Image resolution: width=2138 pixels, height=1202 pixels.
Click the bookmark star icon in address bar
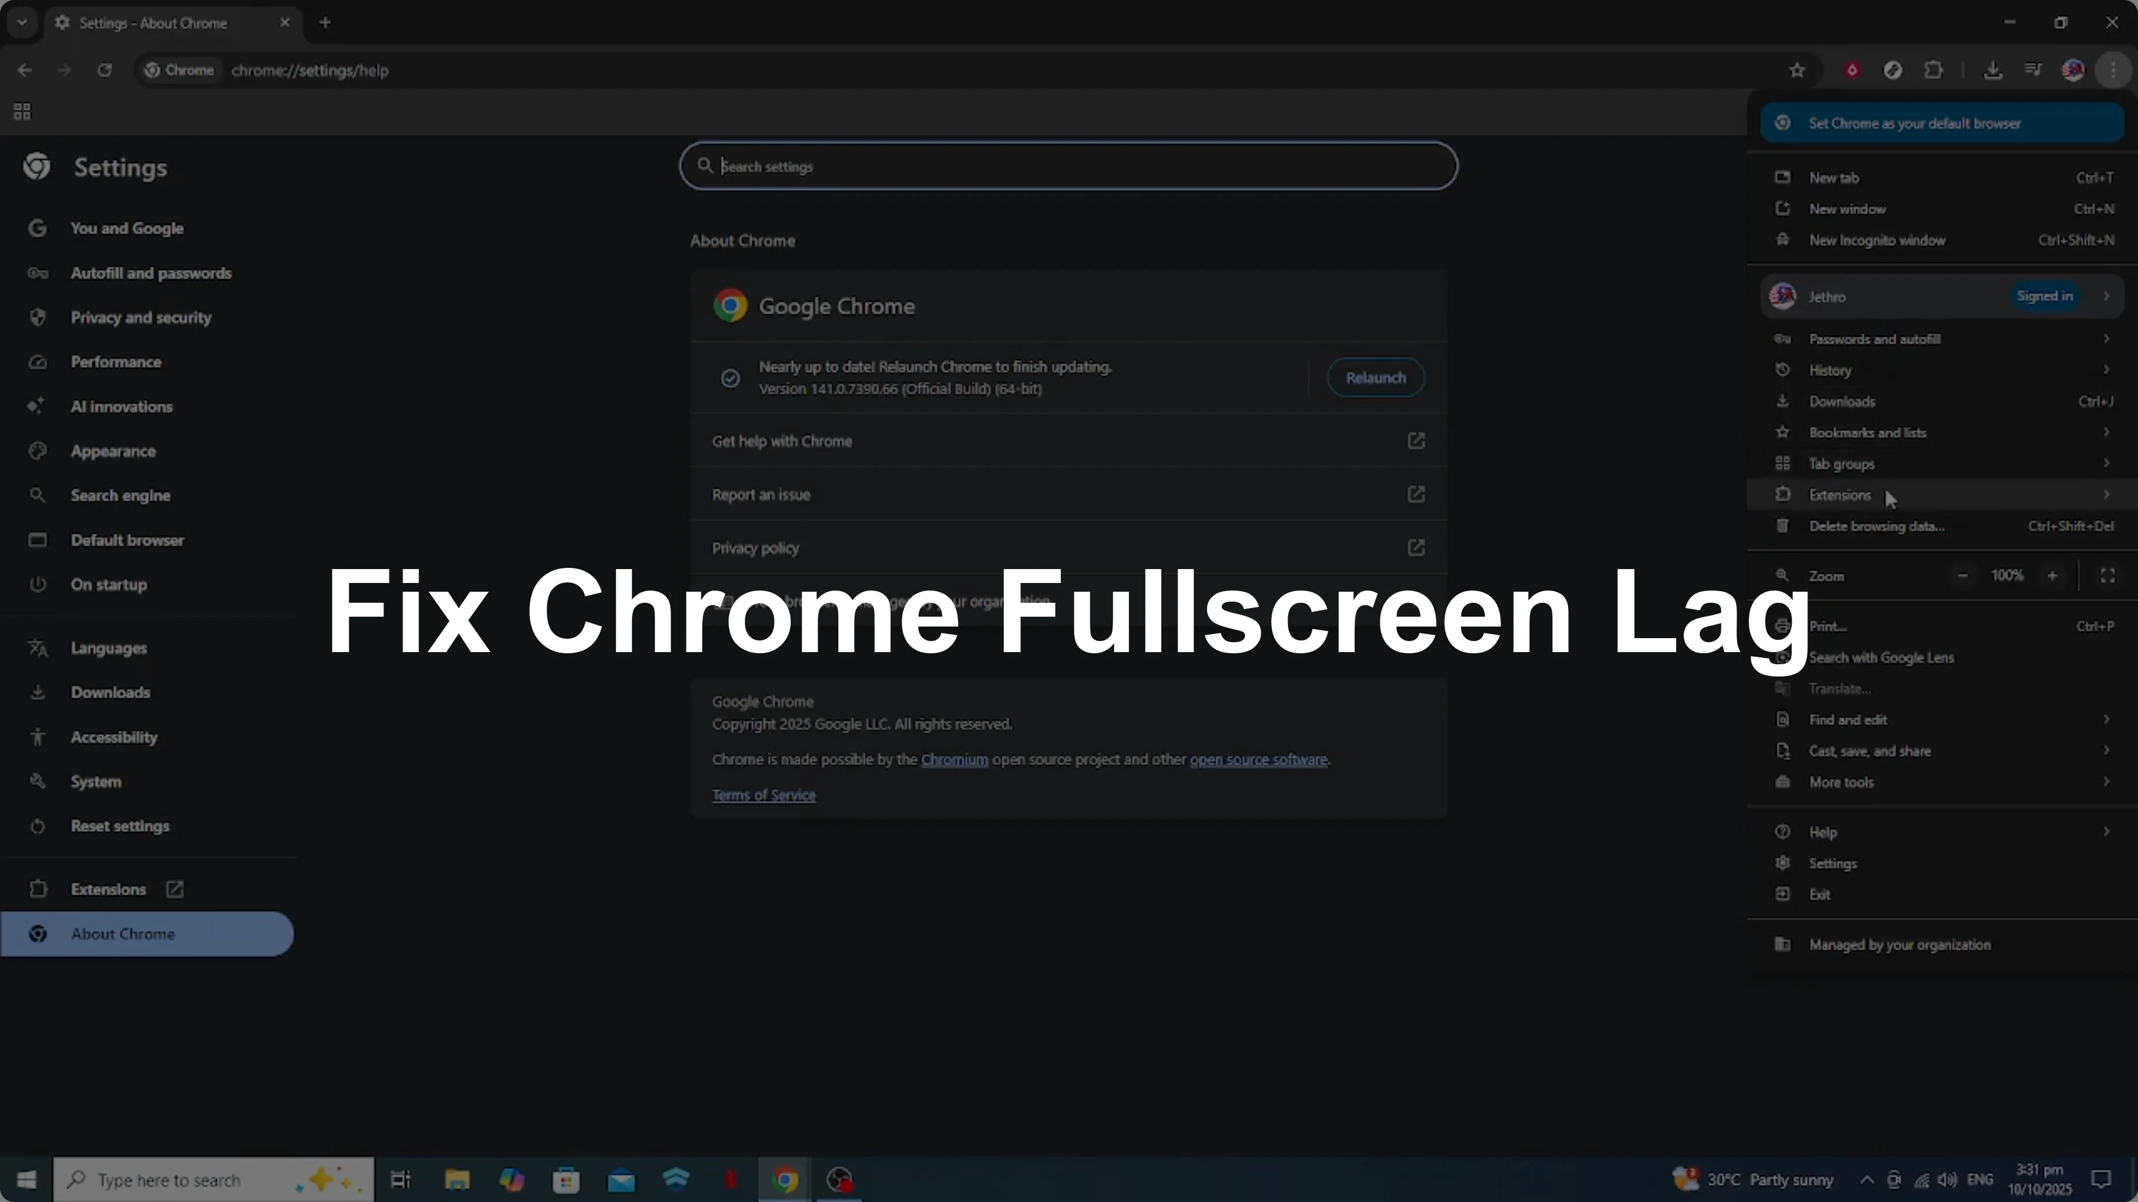point(1797,70)
